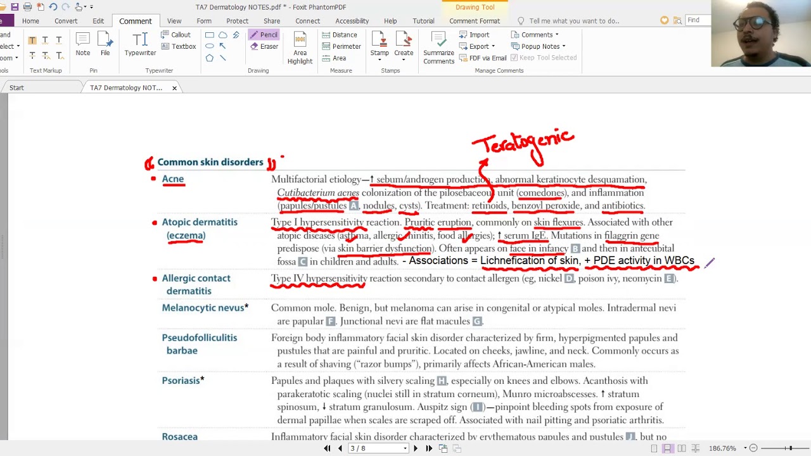This screenshot has width=811, height=456.
Task: Toggle the Keep Tool Selected checkbox
Action: coord(544,58)
